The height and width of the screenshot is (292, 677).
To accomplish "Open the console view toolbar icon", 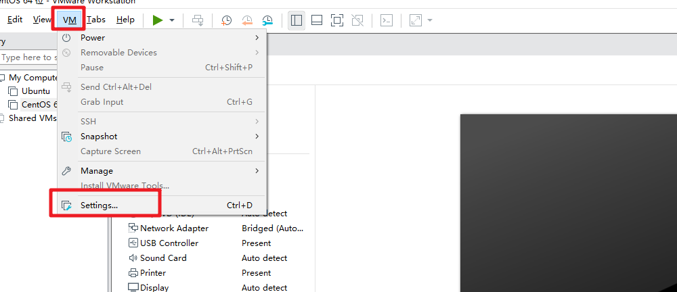I will 387,20.
